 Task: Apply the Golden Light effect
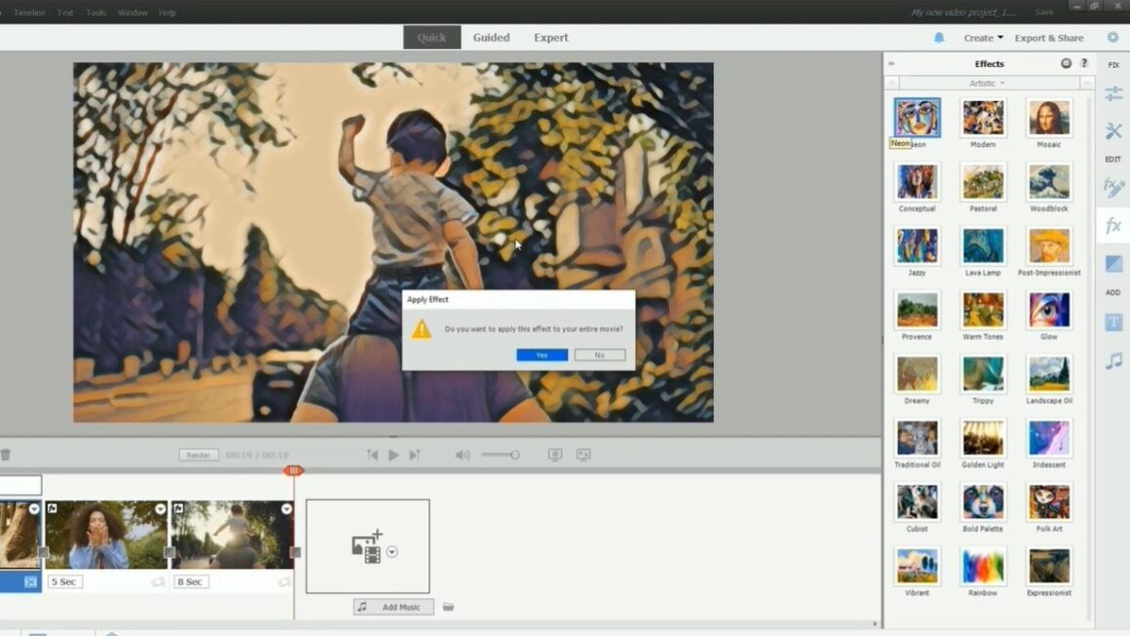click(983, 437)
